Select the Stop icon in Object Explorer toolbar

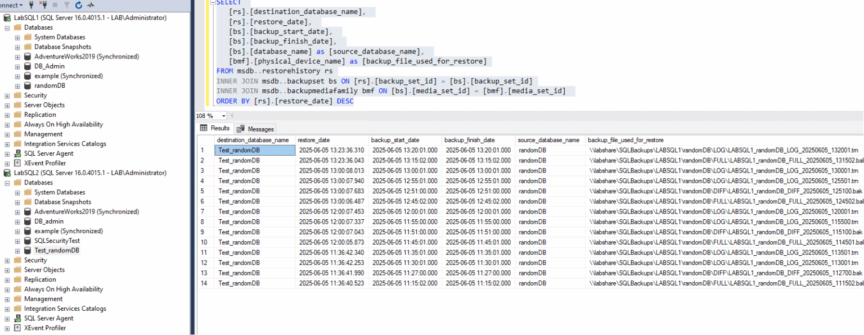[x=55, y=4]
